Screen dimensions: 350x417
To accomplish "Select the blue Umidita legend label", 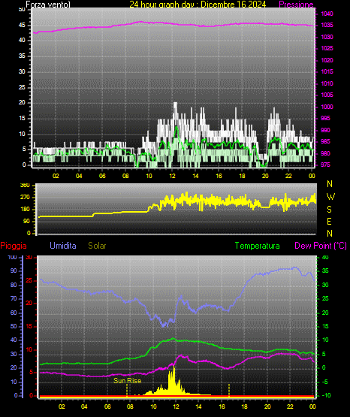I will click(x=63, y=246).
